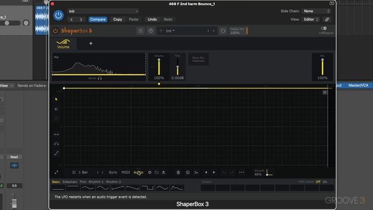Image resolution: width=373 pixels, height=210 pixels.
Task: Set MIDI Switch to On
Action: pos(325,182)
